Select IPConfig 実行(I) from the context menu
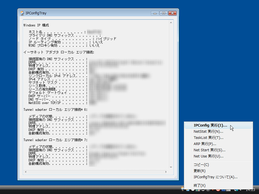Viewport: 259px width, 194px height. pyautogui.click(x=210, y=125)
